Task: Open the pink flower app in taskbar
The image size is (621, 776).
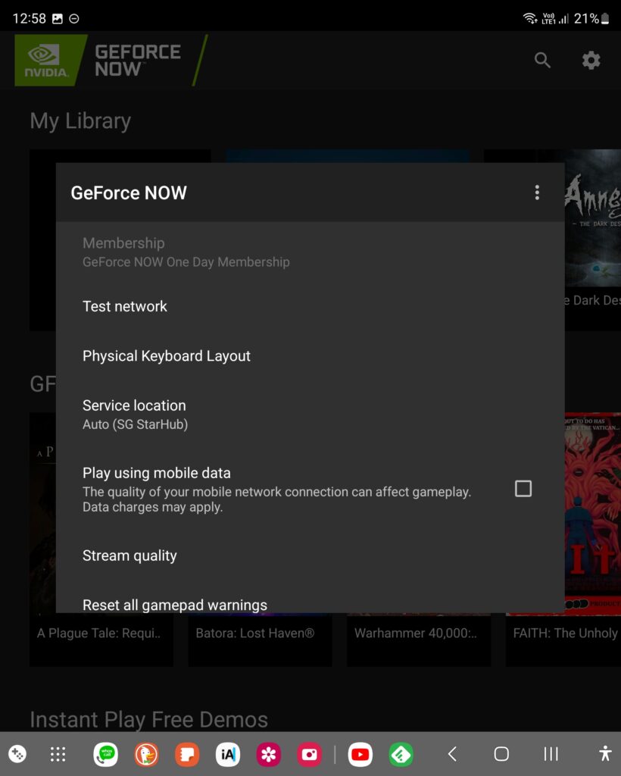Action: [269, 754]
